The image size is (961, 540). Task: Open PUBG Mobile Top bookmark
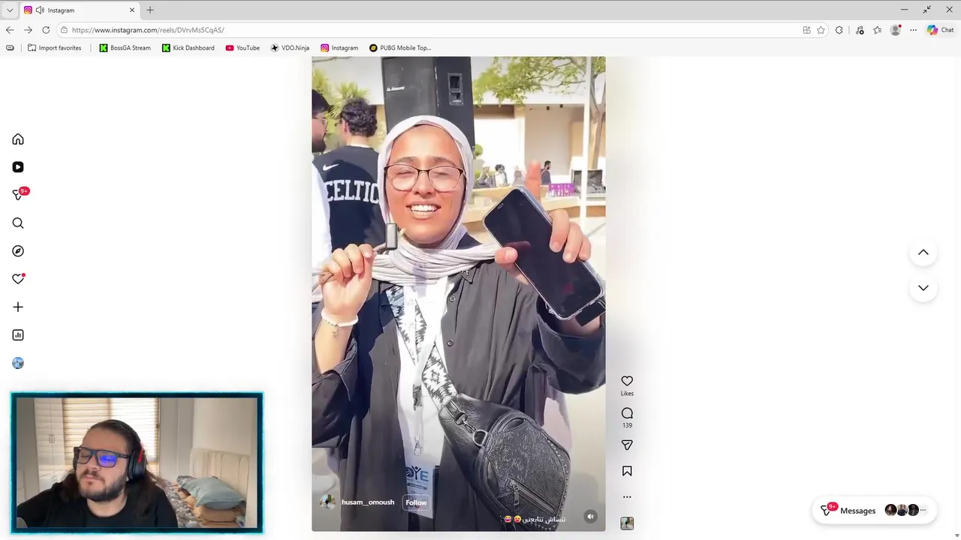pos(400,48)
